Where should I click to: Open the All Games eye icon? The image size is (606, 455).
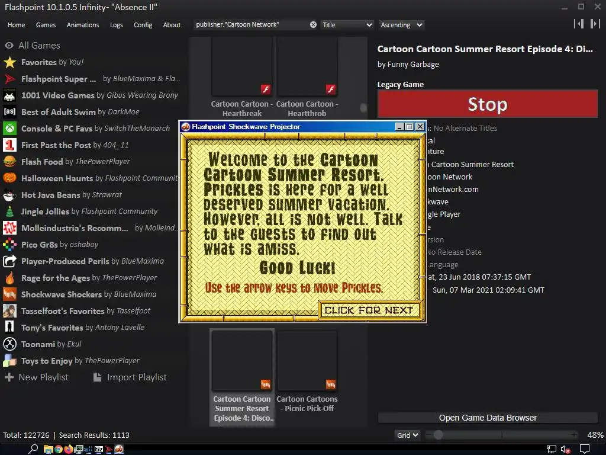[9, 45]
